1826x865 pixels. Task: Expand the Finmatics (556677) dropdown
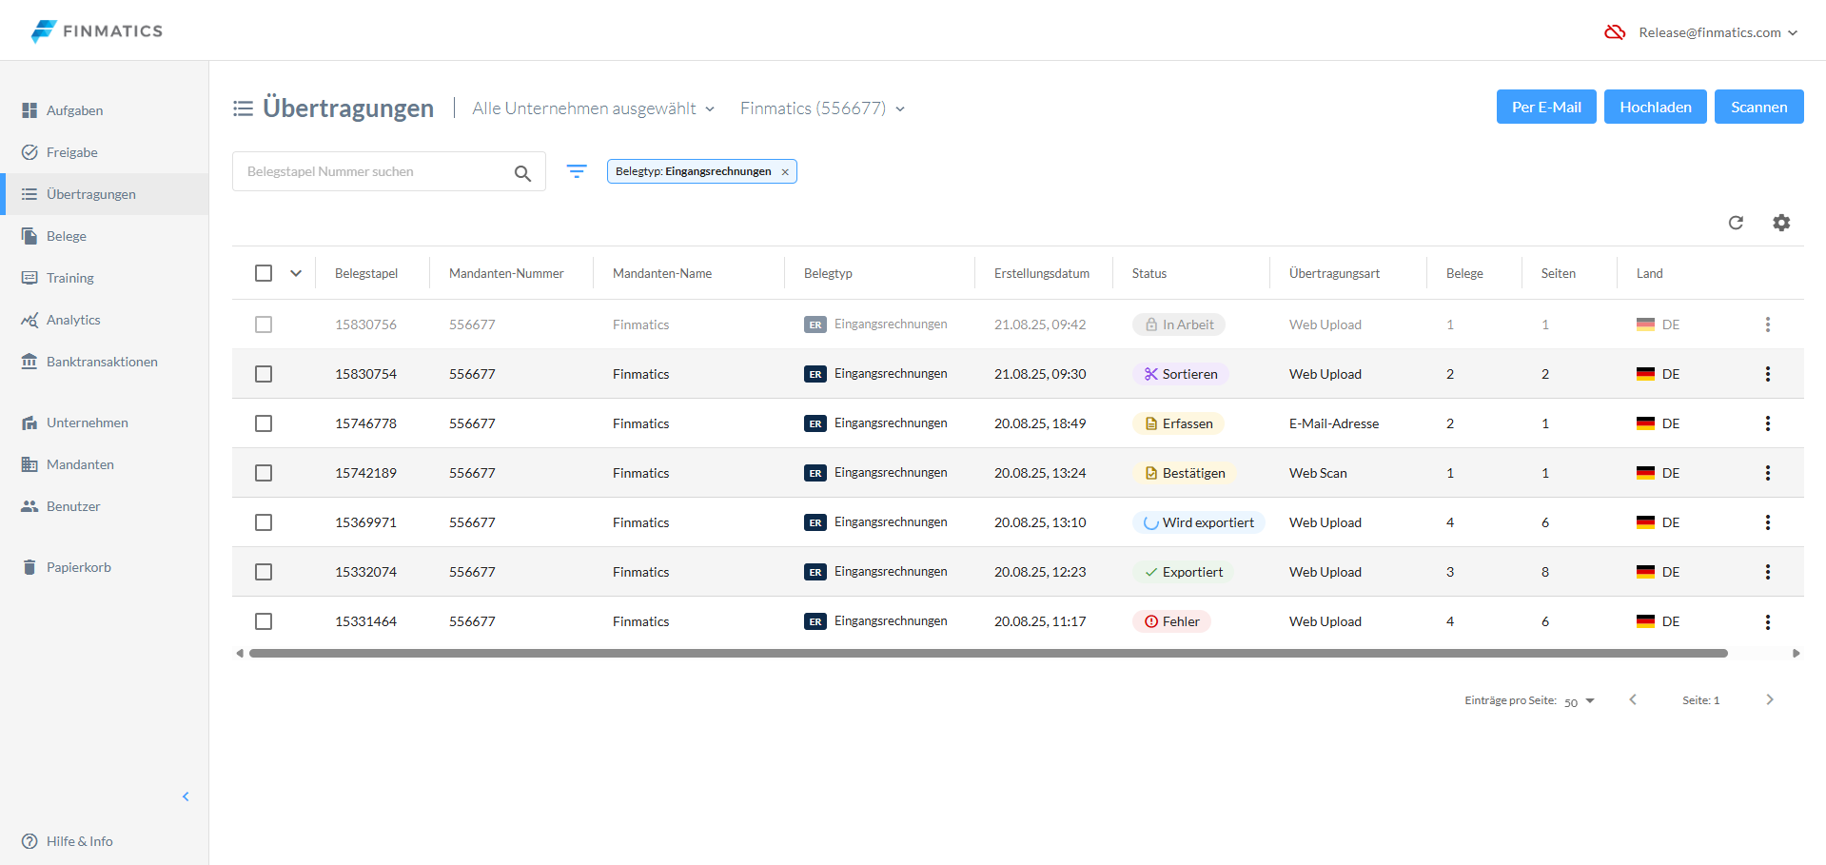[x=823, y=108]
